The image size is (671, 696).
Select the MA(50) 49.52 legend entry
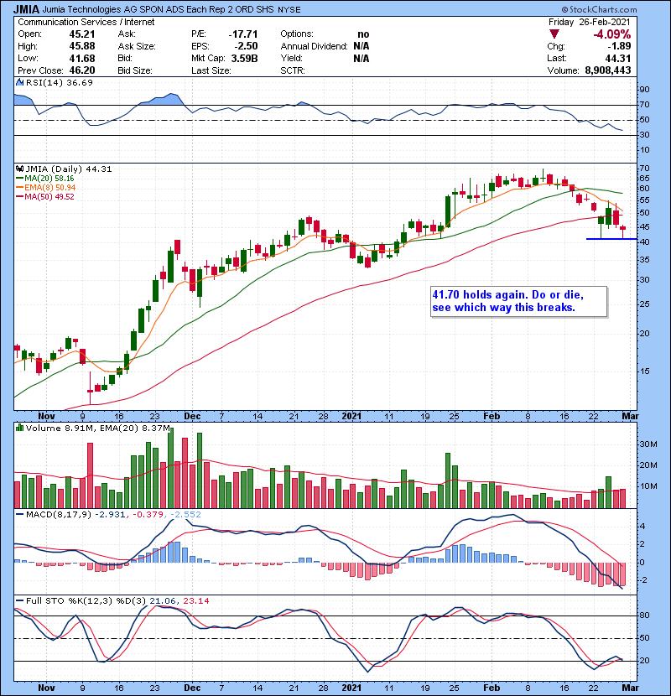pos(45,196)
